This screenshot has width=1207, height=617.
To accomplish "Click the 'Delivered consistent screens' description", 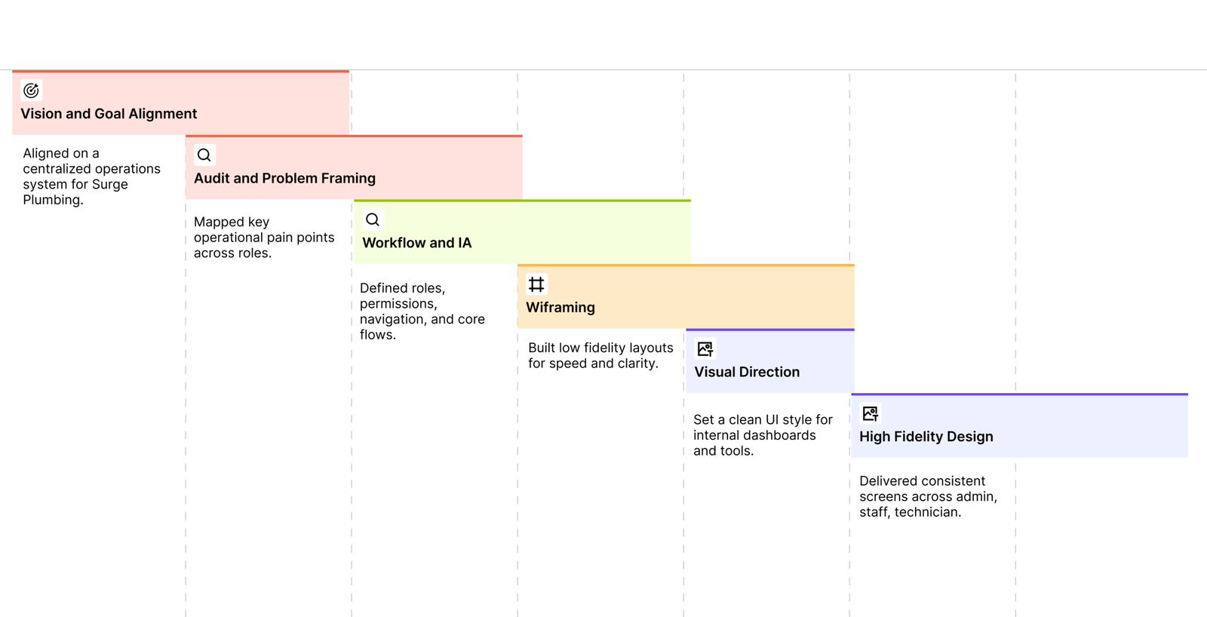I will pos(928,496).
